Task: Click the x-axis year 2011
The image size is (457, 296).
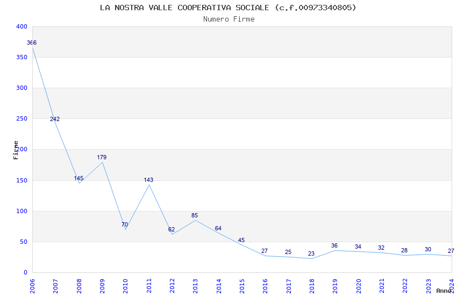Action: [x=148, y=286]
